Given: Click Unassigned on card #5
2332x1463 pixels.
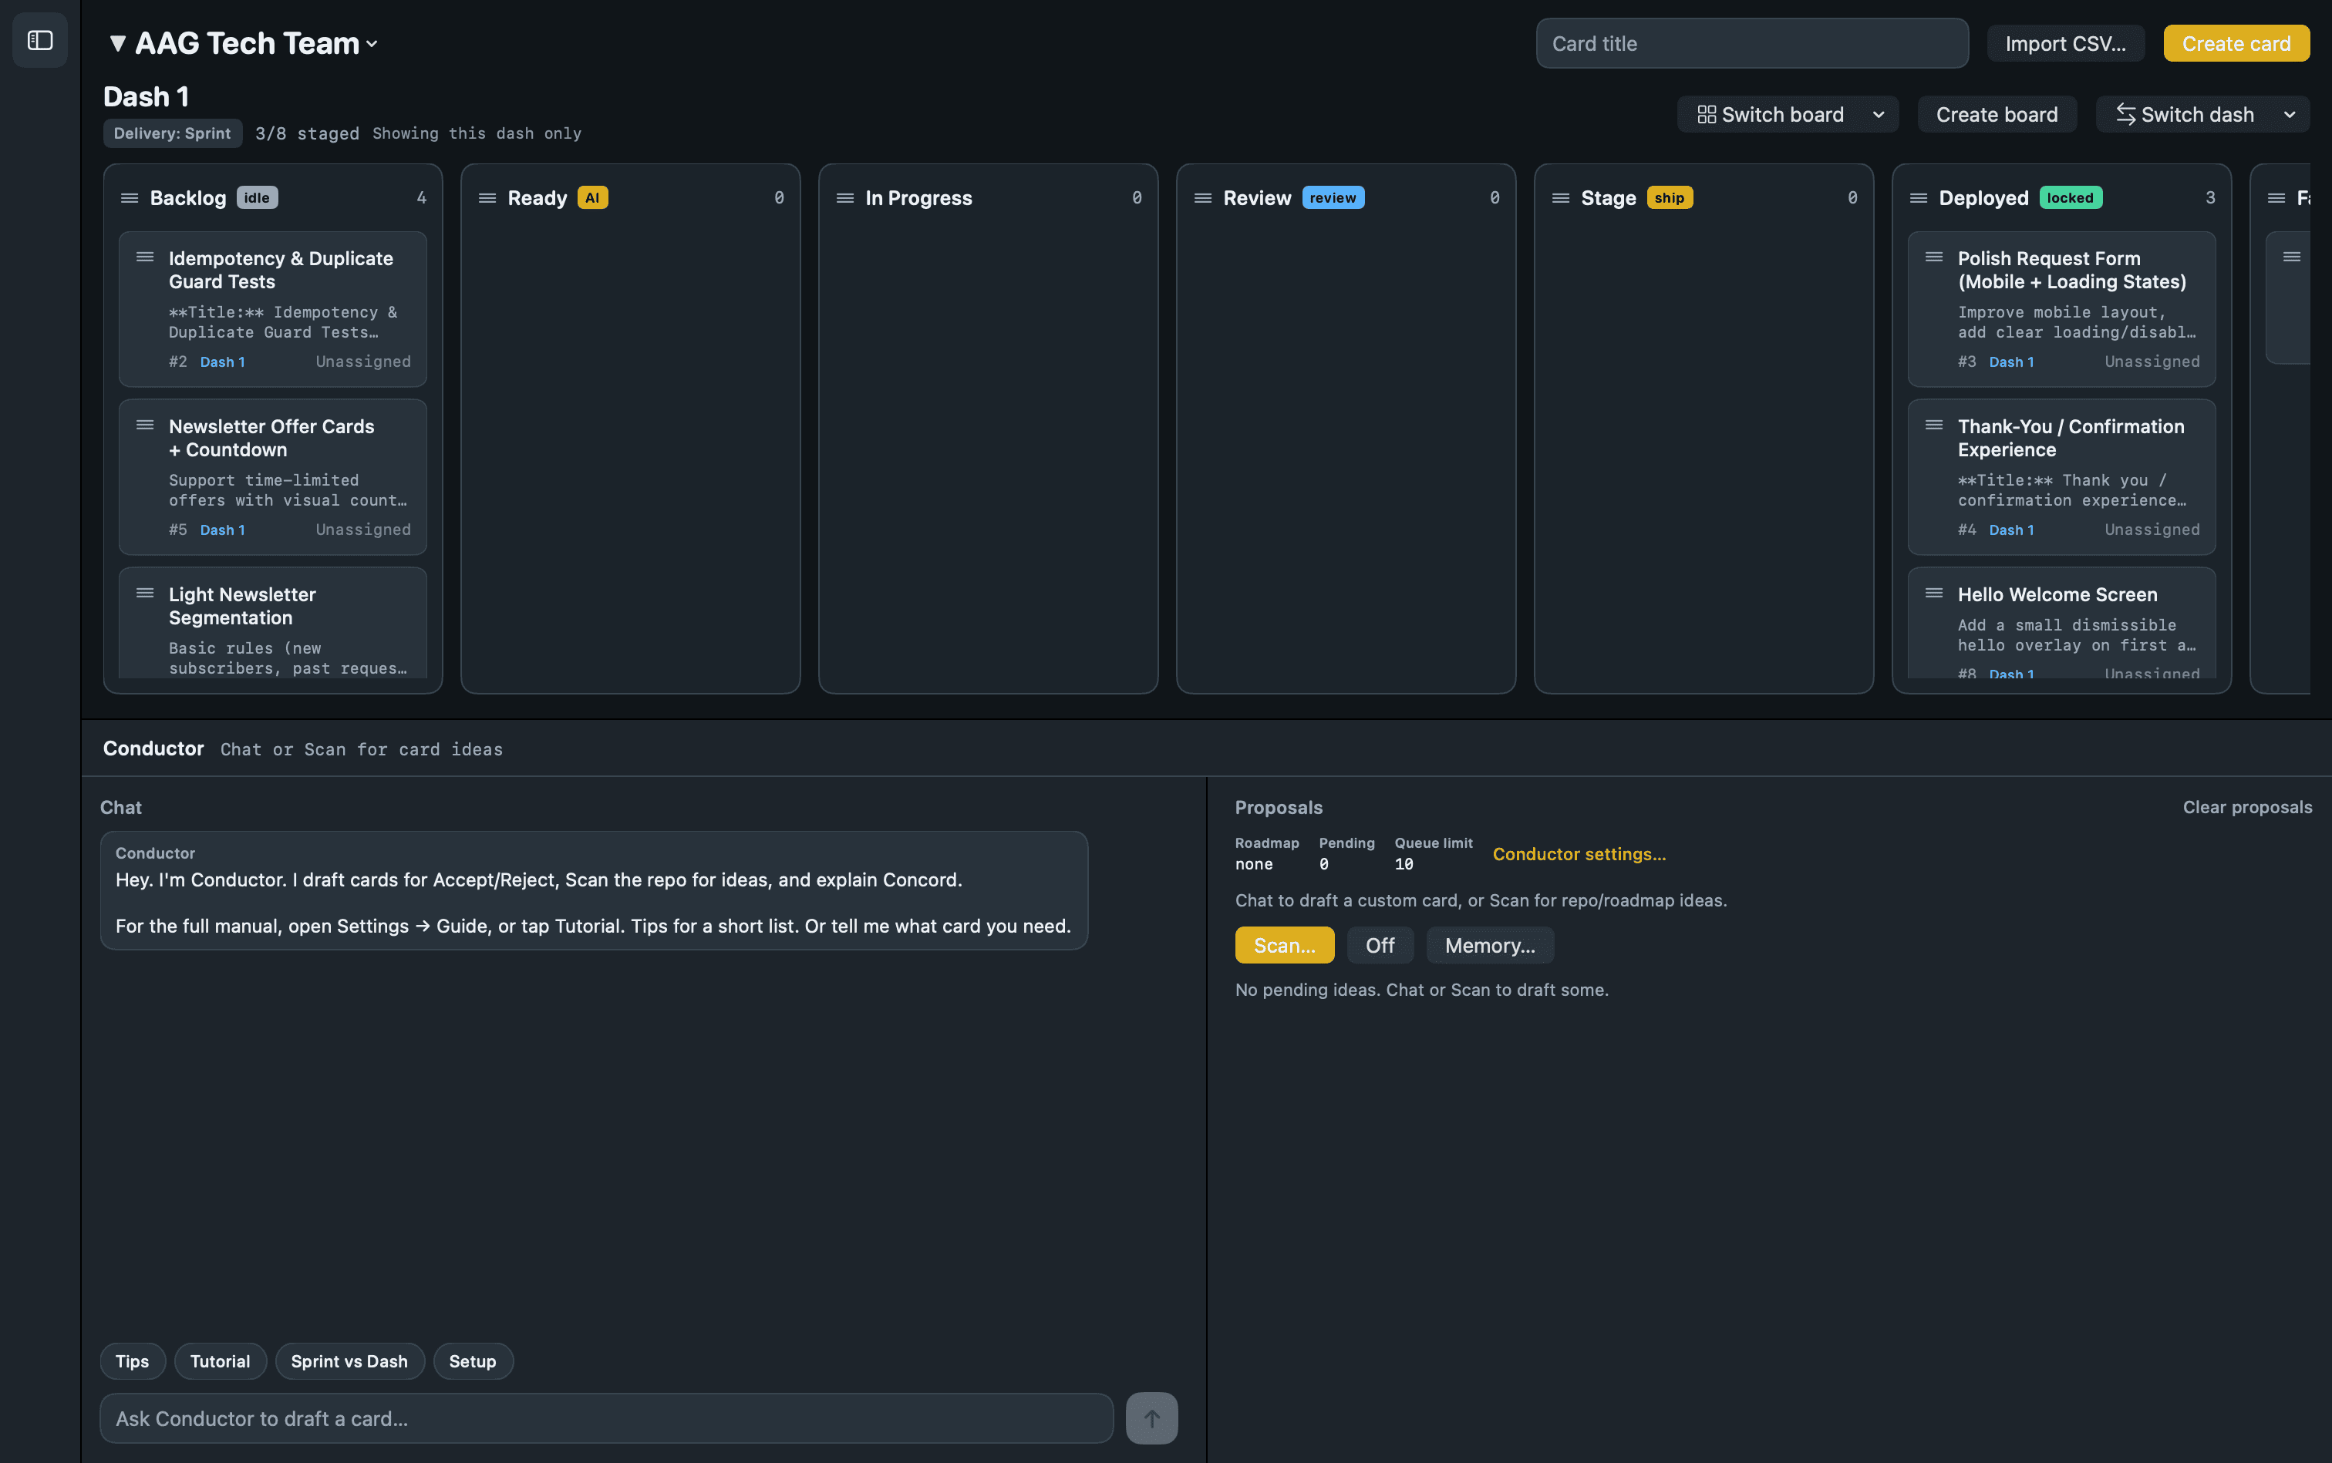Looking at the screenshot, I should [x=363, y=530].
